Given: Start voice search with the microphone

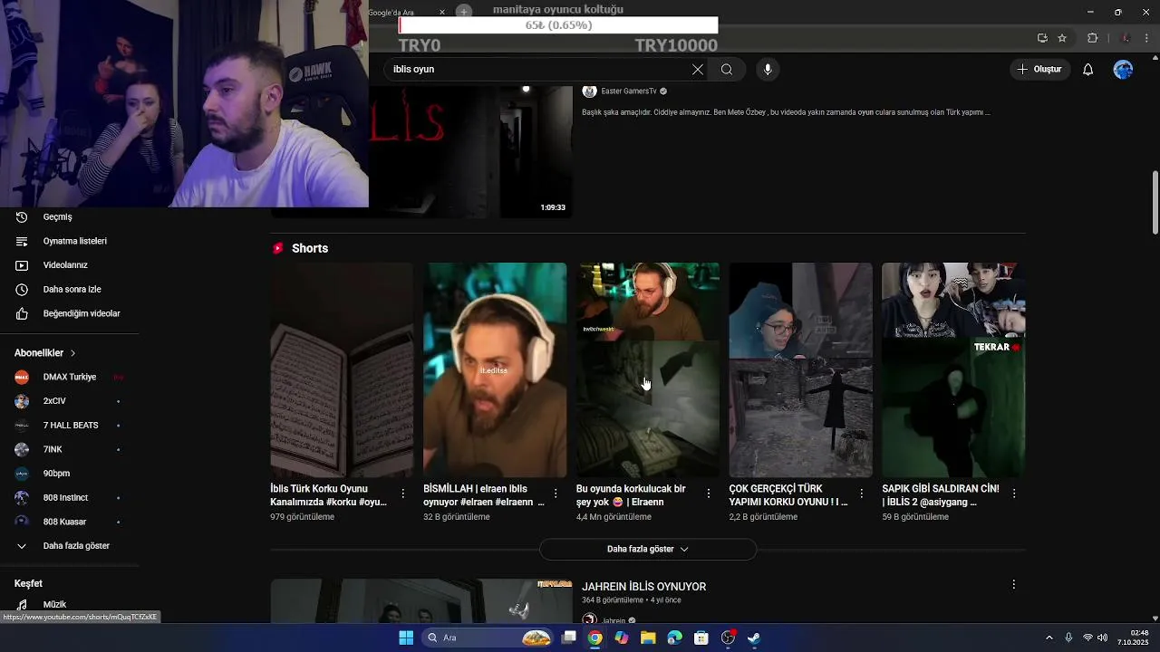Looking at the screenshot, I should click(768, 70).
